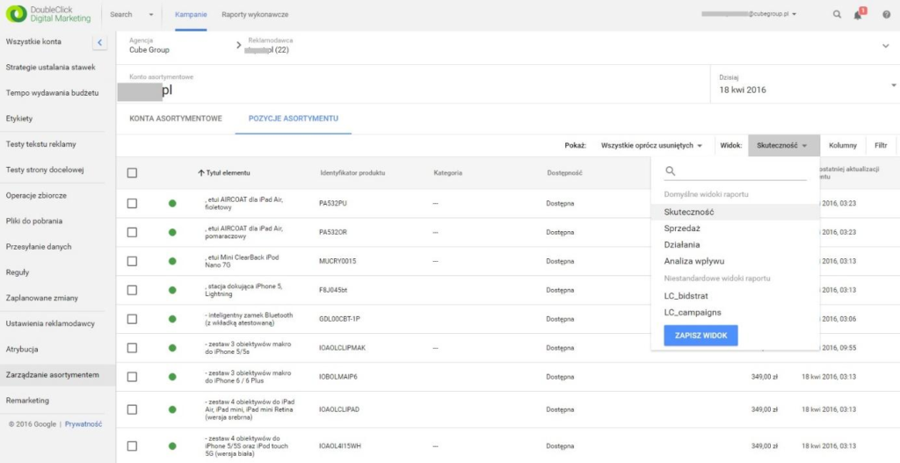Image resolution: width=900 pixels, height=463 pixels.
Task: Click Cube Group agency in breadcrumb
Action: point(149,50)
